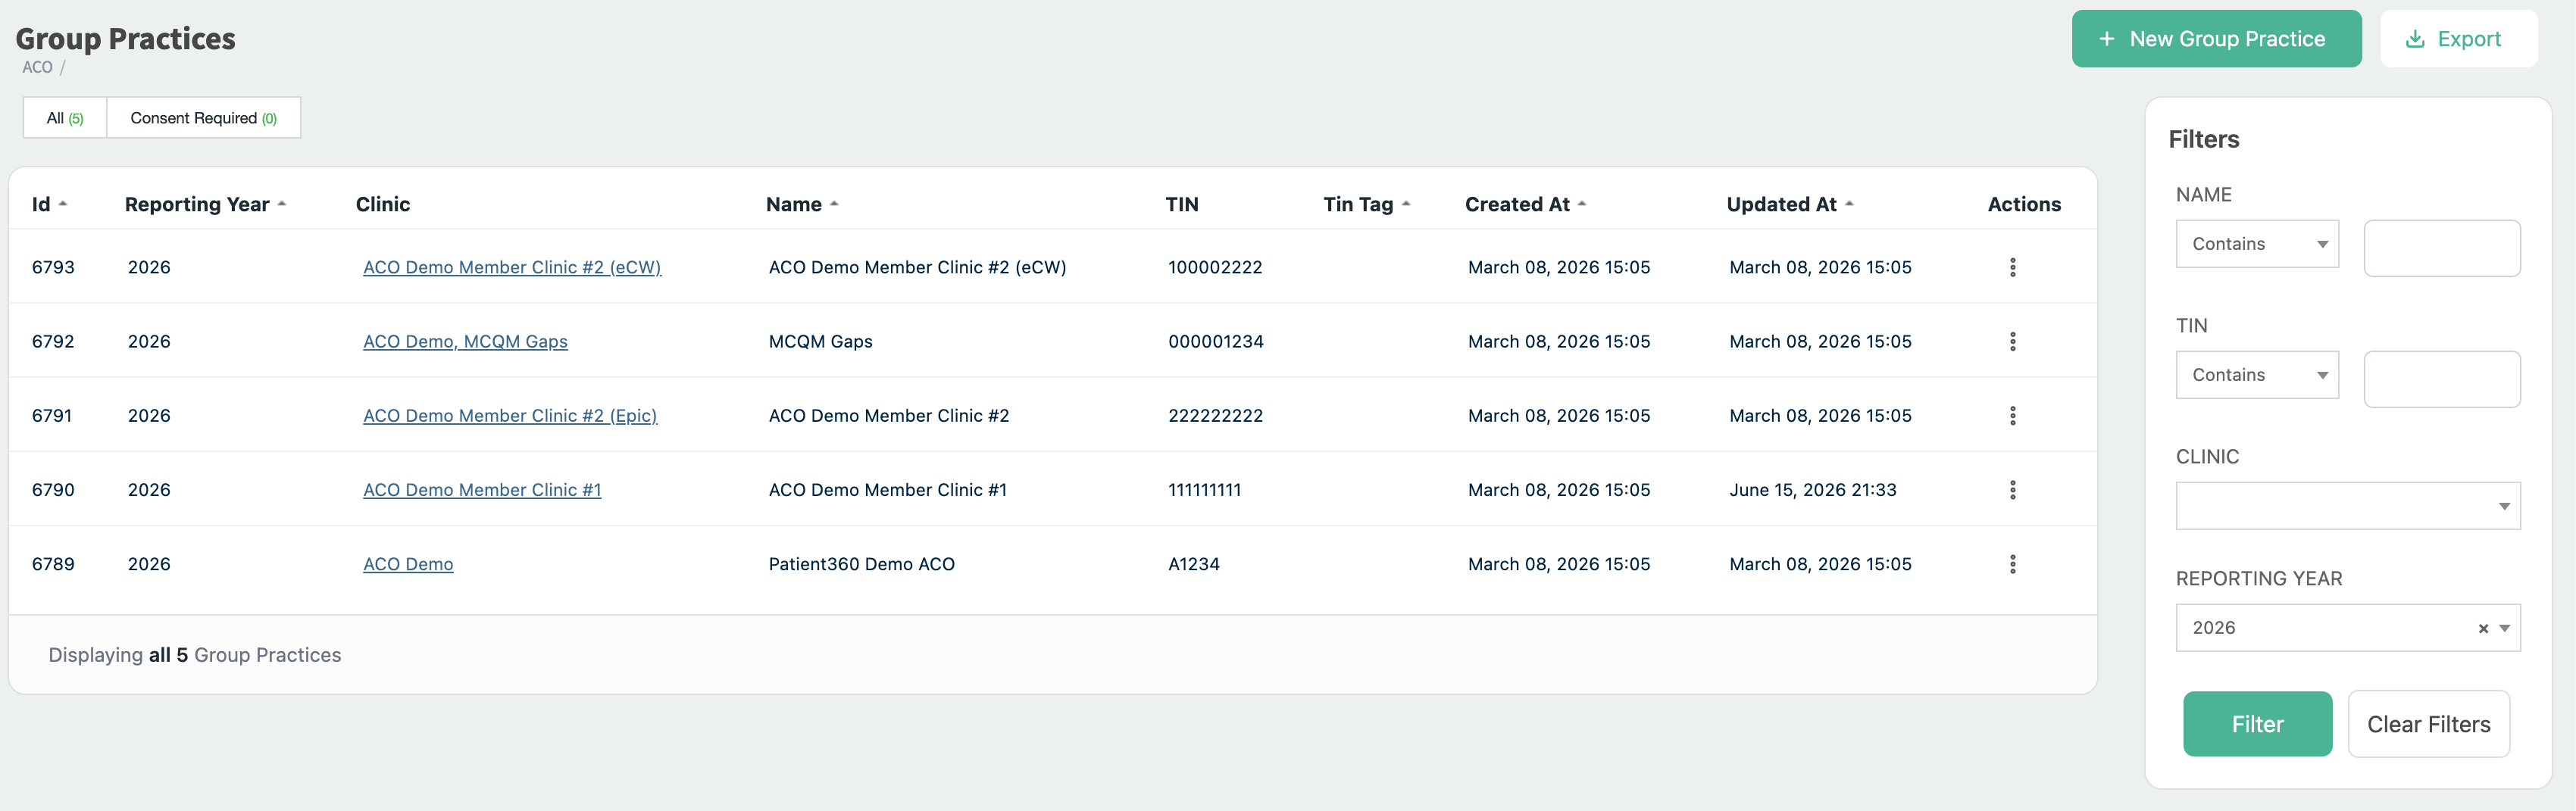Click Displaying all 5 Group Practices text

[195, 655]
